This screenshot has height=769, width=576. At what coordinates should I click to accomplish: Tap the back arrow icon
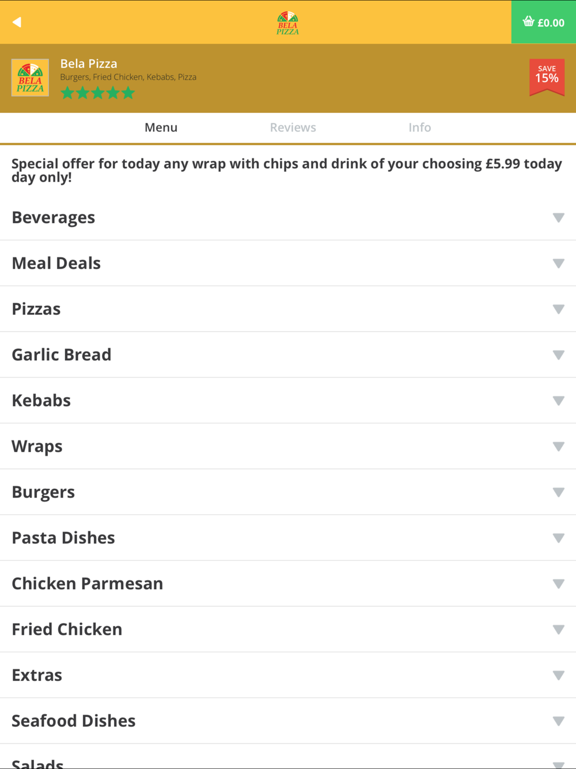click(17, 22)
